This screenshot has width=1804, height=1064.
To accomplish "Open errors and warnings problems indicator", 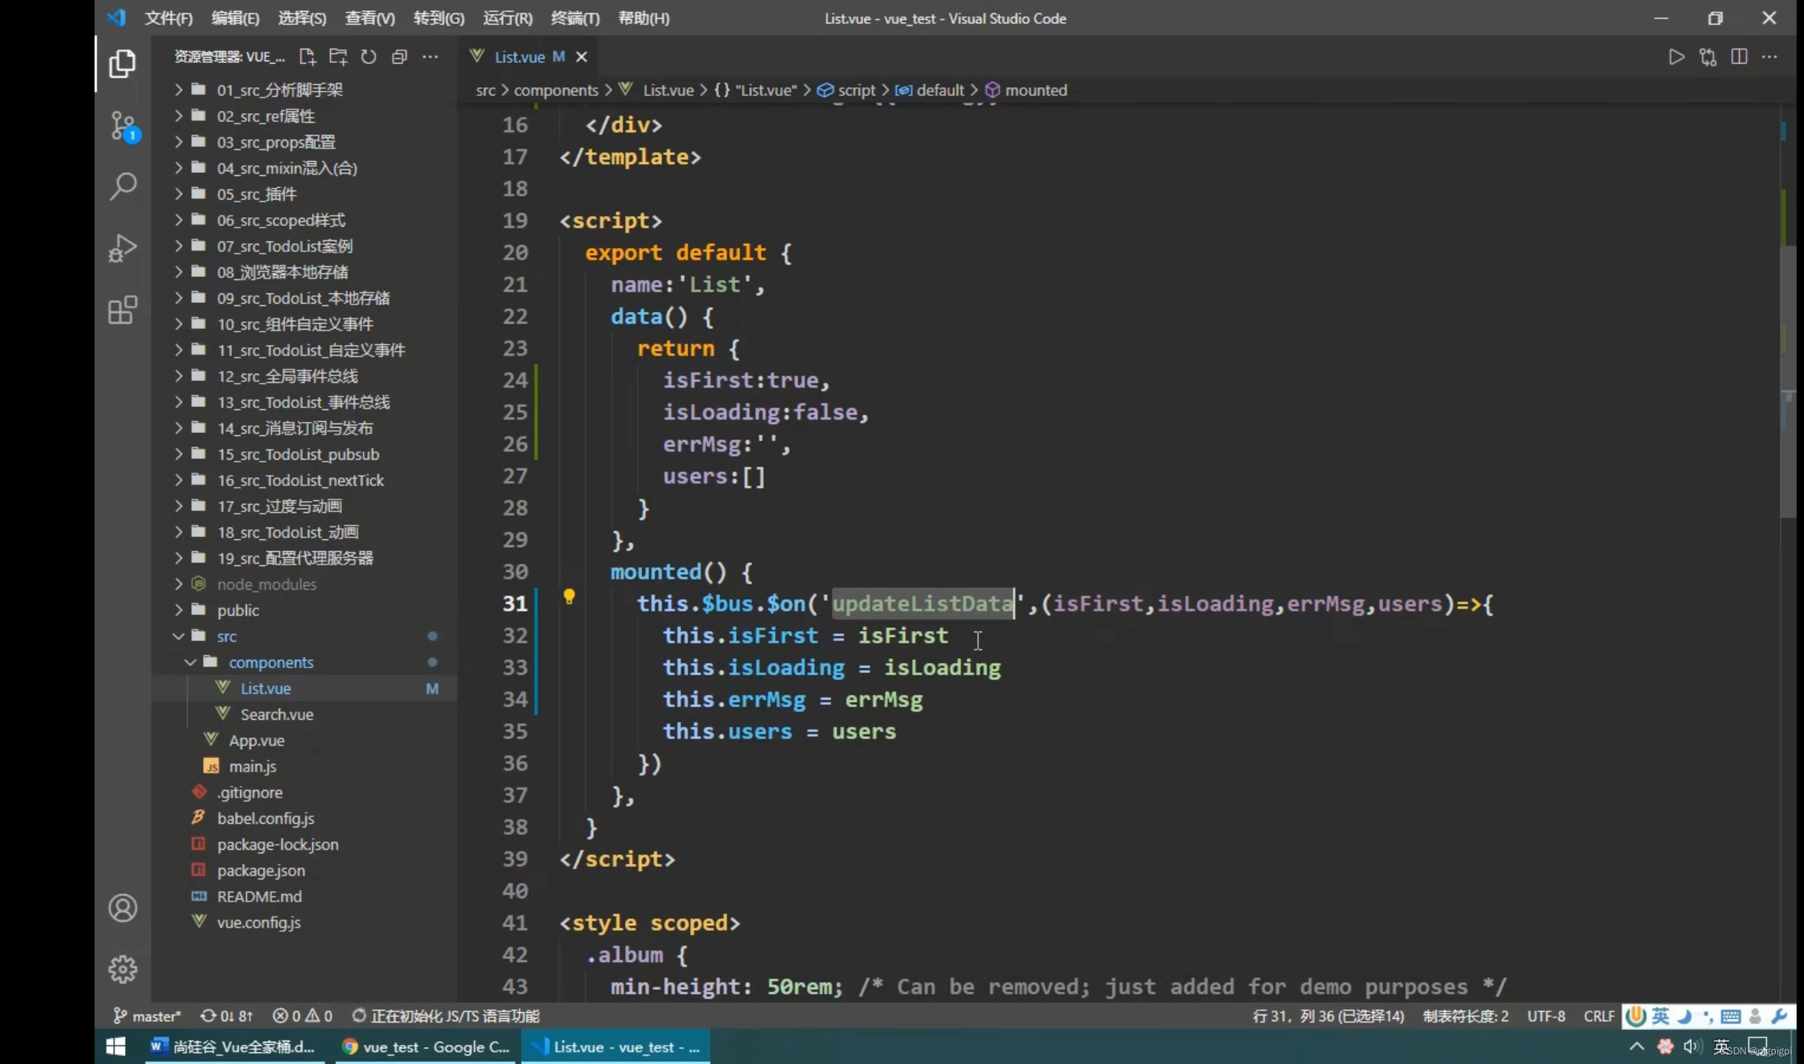I will click(x=302, y=1016).
